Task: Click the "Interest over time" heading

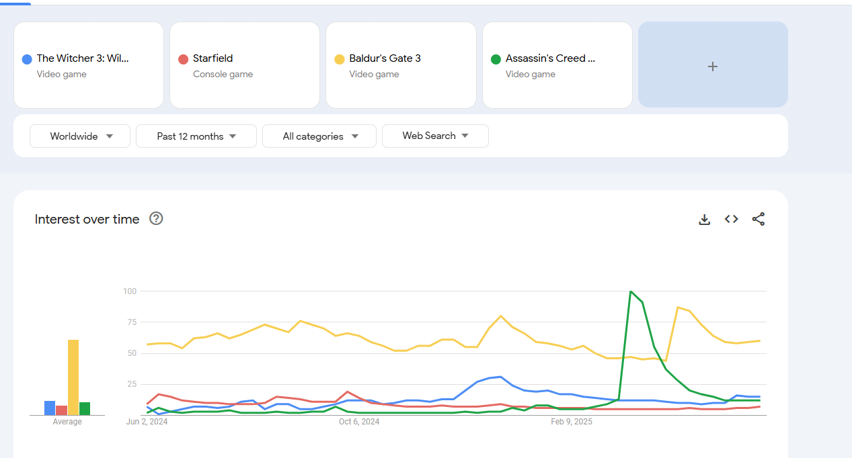Action: (x=87, y=219)
